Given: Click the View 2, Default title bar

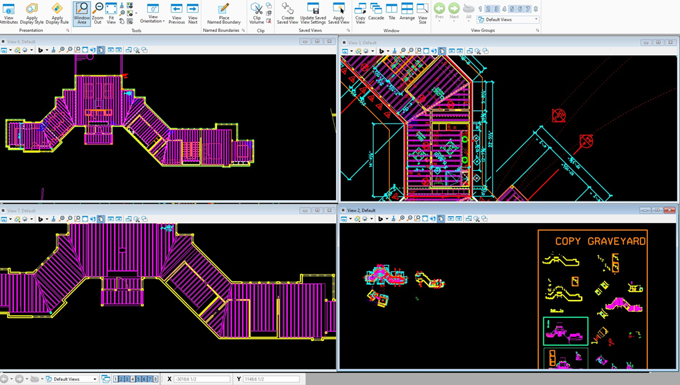Looking at the screenshot, I should [x=488, y=210].
